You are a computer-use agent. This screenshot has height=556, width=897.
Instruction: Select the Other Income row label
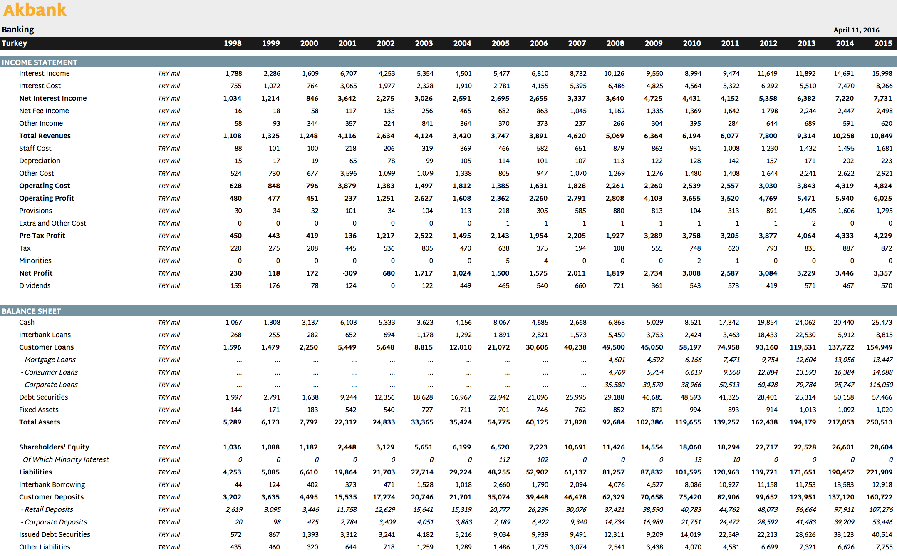click(41, 123)
